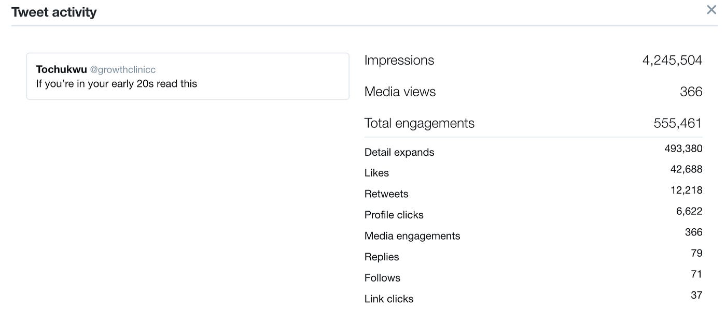Image resolution: width=726 pixels, height=324 pixels.
Task: Click the Replies metric label
Action: click(x=382, y=257)
